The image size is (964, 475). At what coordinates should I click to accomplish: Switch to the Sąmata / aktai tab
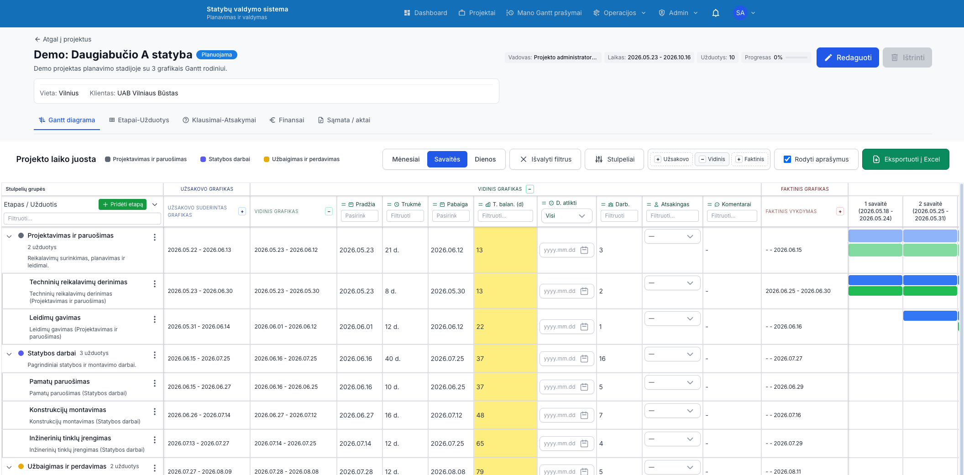pos(344,120)
